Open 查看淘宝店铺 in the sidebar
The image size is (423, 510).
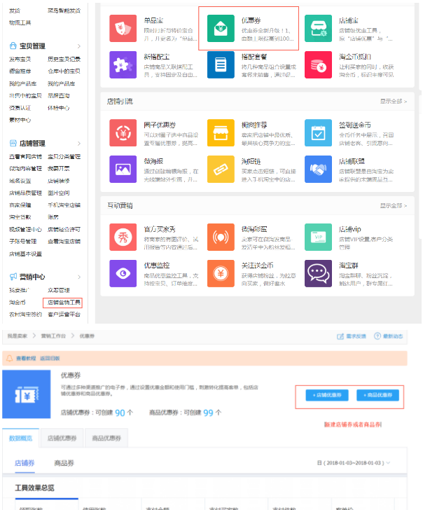click(x=64, y=241)
